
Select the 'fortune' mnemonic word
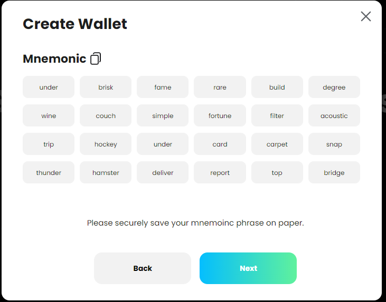pos(220,115)
